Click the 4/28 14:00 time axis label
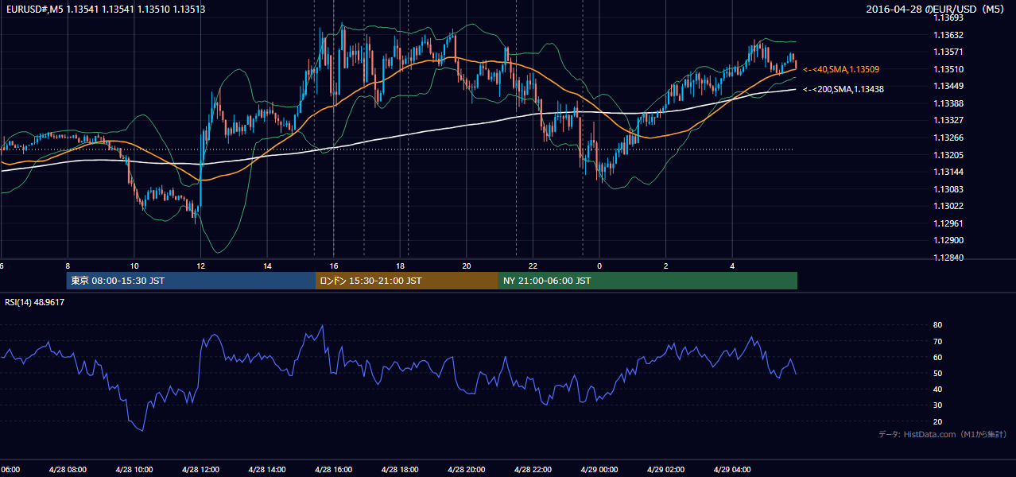 click(267, 469)
